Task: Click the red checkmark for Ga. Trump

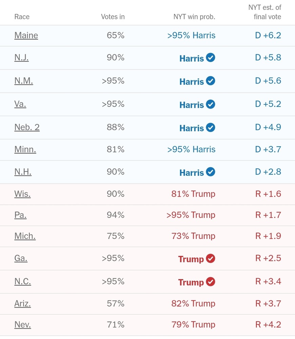Action: click(x=211, y=259)
